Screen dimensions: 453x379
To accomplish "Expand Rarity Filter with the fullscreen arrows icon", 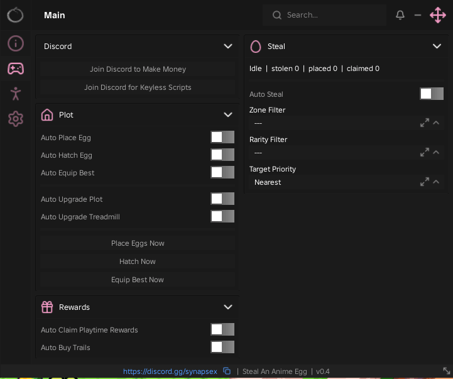I will tap(425, 152).
